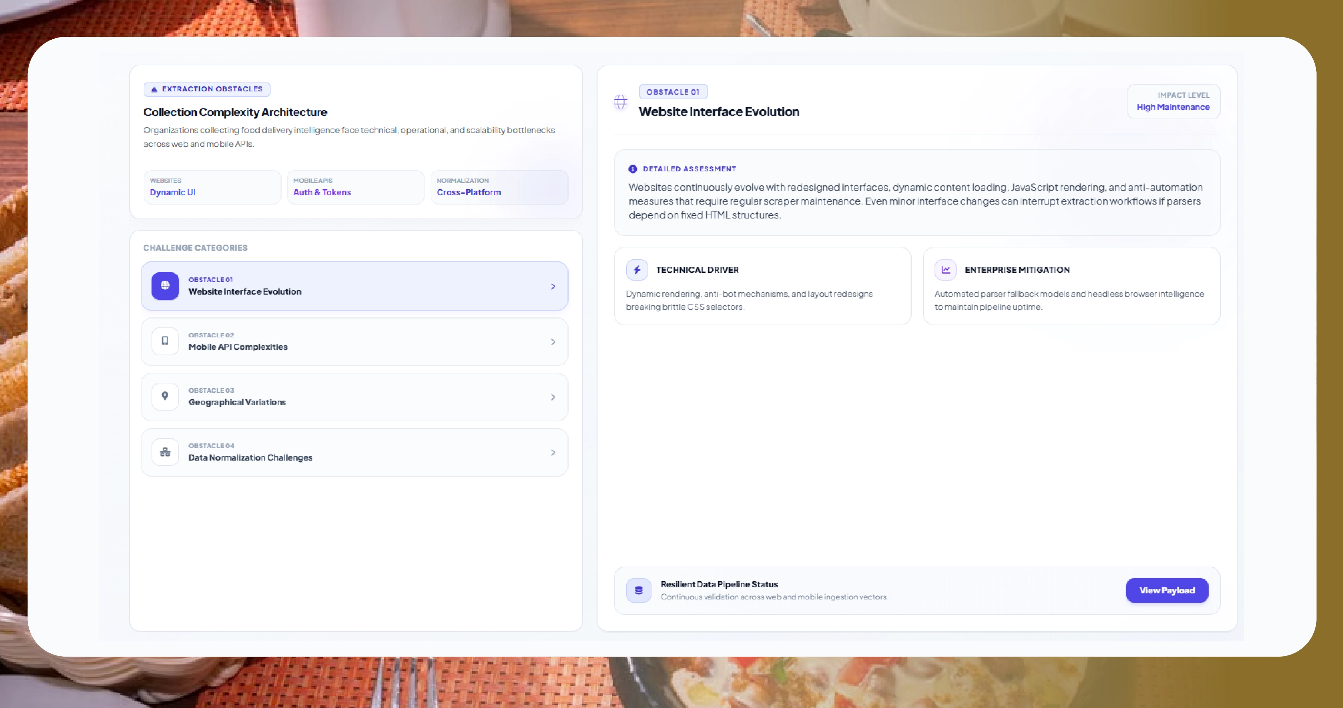
Task: Expand Geographical Variations chevron
Action: pos(553,397)
